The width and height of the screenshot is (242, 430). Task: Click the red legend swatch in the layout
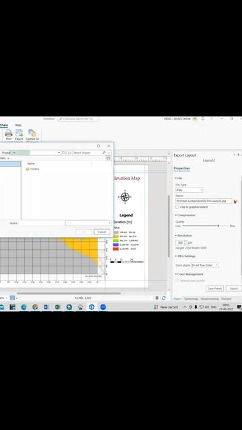click(x=116, y=249)
